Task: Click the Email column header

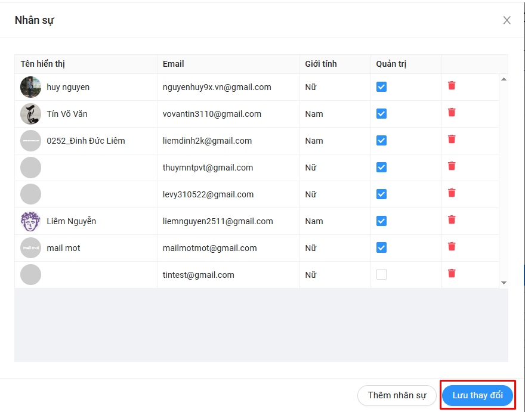Action: (x=174, y=64)
